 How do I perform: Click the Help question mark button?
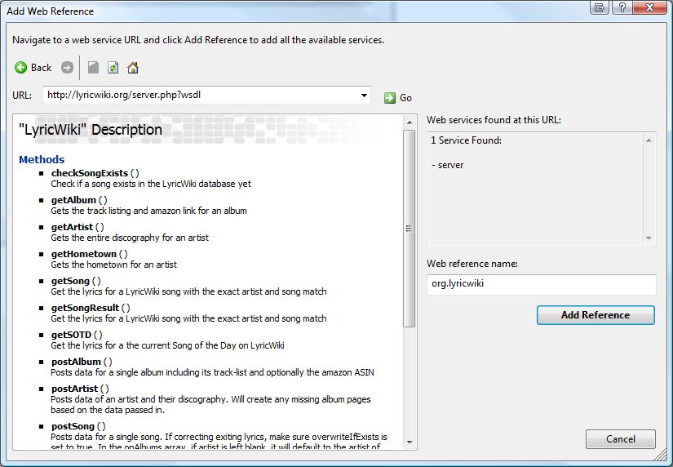click(622, 7)
